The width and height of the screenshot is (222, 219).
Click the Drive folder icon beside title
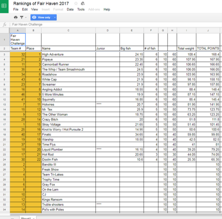pyautogui.click(x=83, y=4)
